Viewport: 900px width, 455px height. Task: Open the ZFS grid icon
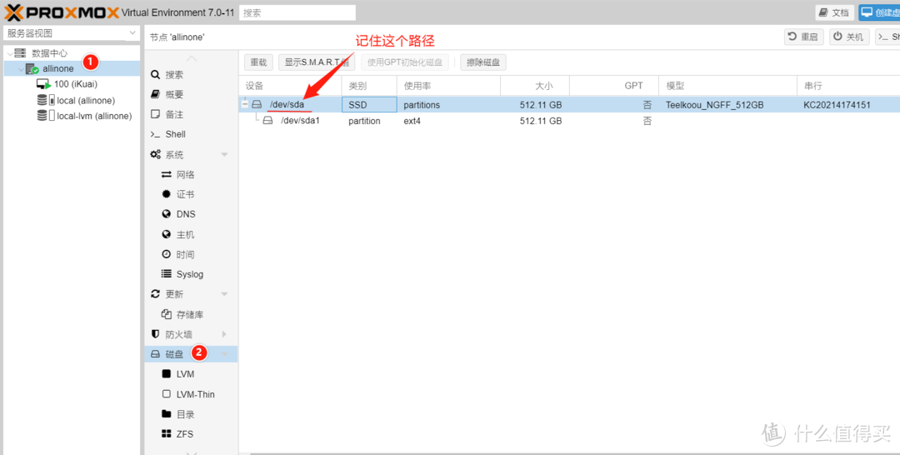167,434
